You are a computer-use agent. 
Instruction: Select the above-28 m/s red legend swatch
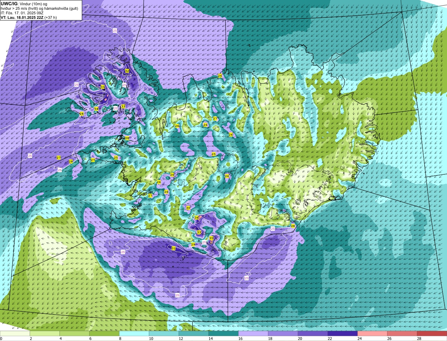point(432,334)
